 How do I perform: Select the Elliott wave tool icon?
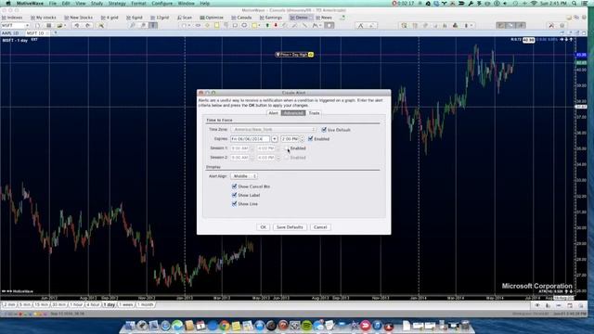pyautogui.click(x=316, y=25)
